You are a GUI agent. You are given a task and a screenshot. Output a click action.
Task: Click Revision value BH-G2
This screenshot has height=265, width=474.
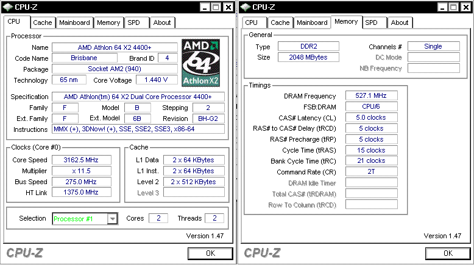tap(208, 119)
